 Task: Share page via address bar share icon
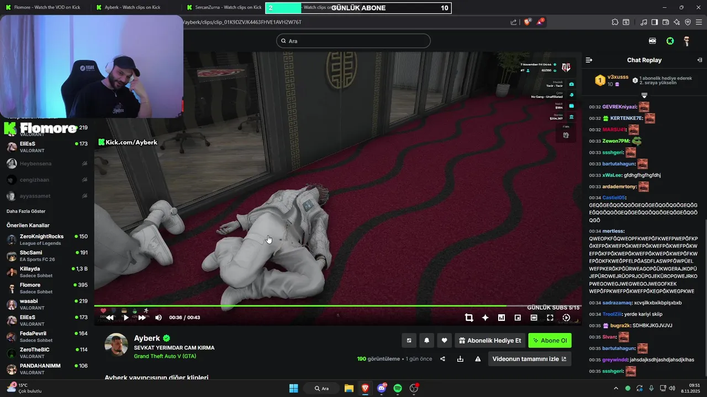click(514, 22)
